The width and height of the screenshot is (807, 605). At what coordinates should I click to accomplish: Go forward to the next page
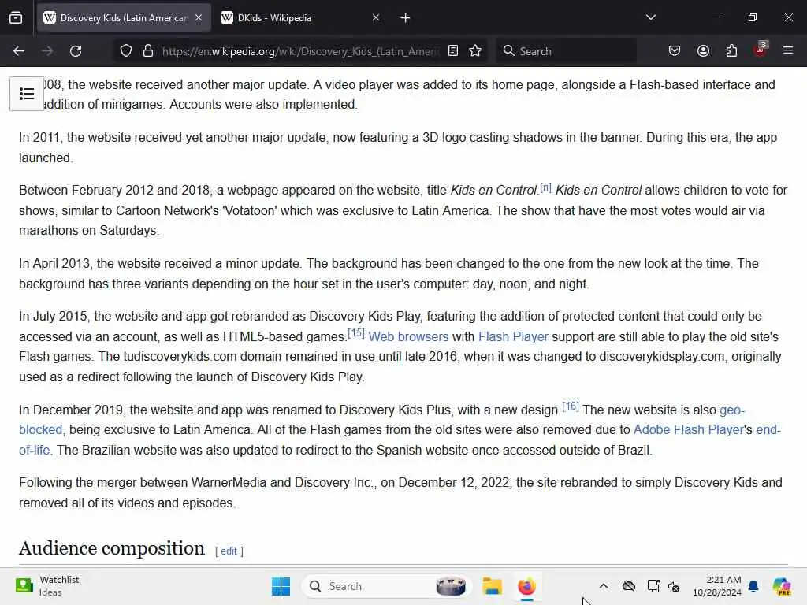47,51
